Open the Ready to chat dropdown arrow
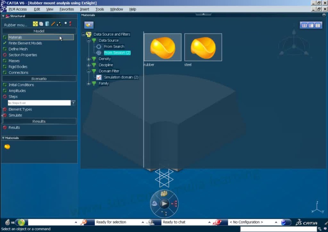328x232 pixels. (209, 222)
